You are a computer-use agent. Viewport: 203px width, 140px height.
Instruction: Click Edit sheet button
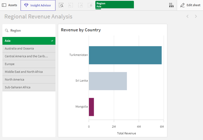(190, 5)
